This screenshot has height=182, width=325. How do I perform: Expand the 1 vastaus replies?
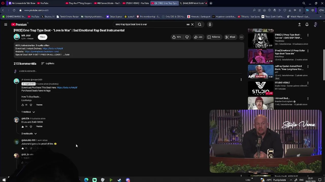tap(28, 112)
